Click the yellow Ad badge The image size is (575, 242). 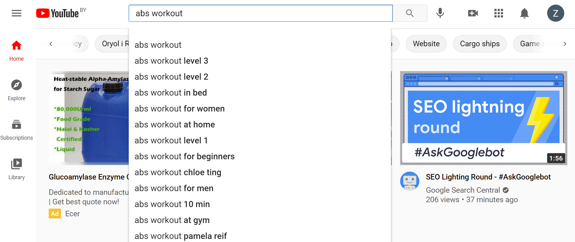point(55,214)
